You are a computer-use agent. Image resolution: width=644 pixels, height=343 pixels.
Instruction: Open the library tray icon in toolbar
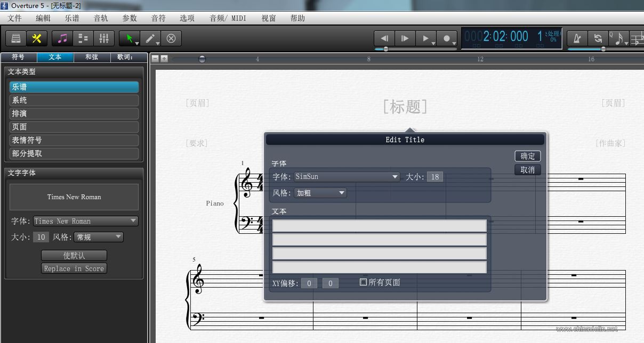click(16, 38)
